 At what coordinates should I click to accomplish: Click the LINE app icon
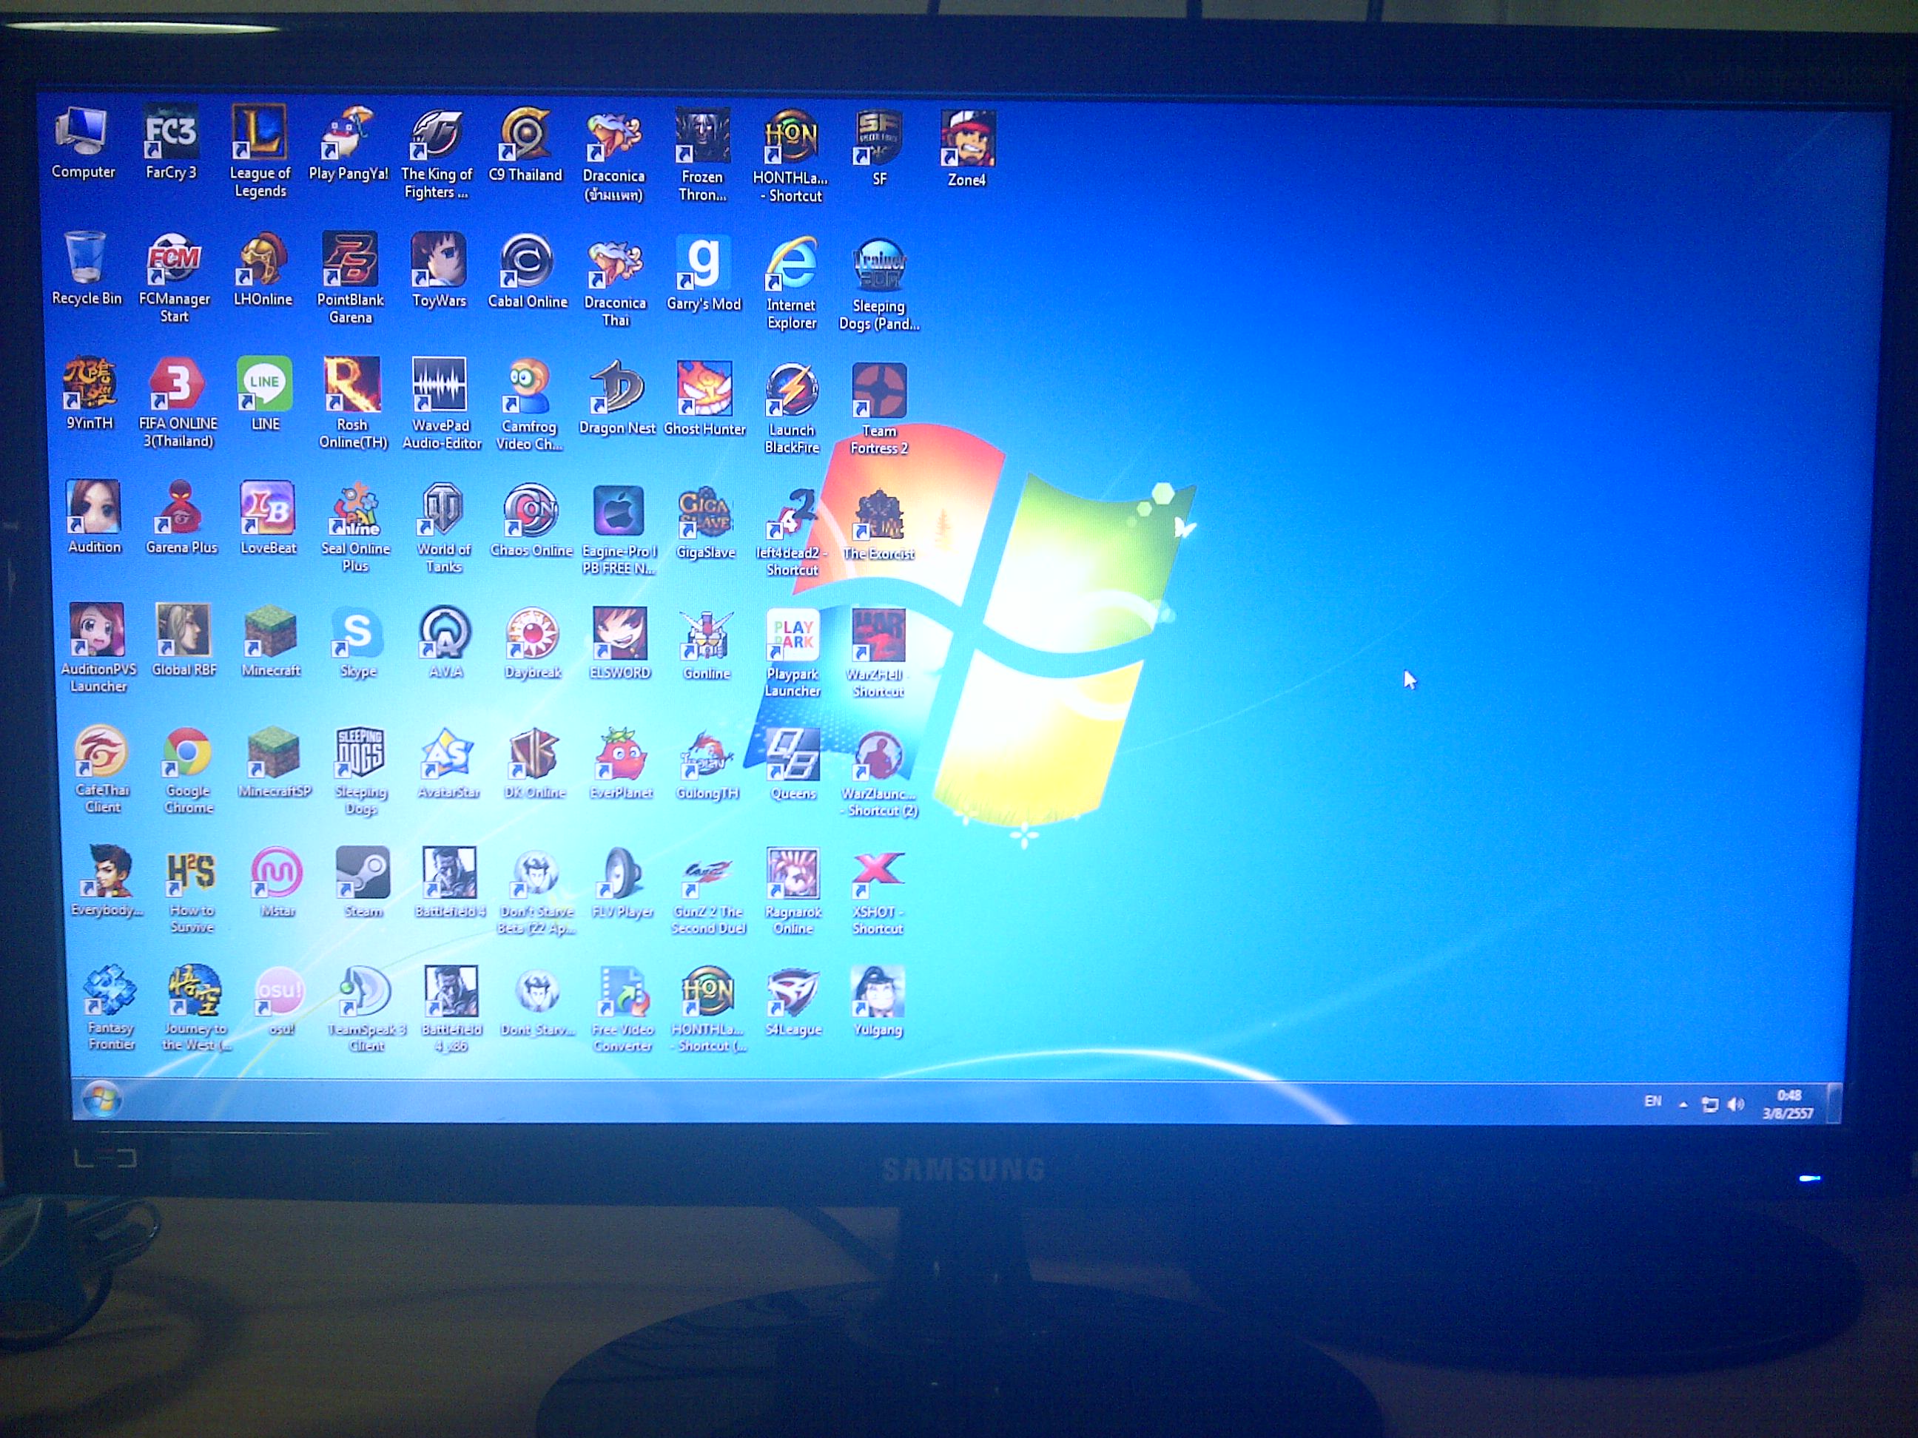264,385
